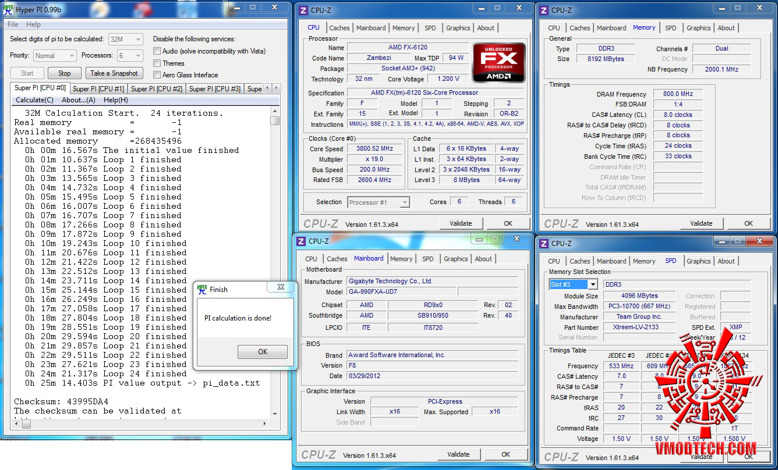The image size is (778, 470).
Task: Click OK in the CPU tab window
Action: [x=508, y=223]
